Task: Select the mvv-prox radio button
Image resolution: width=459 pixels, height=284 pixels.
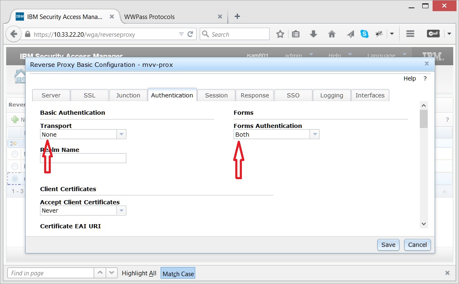Action: [15, 179]
